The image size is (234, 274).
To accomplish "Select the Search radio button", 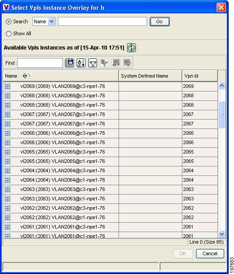I will [8, 22].
